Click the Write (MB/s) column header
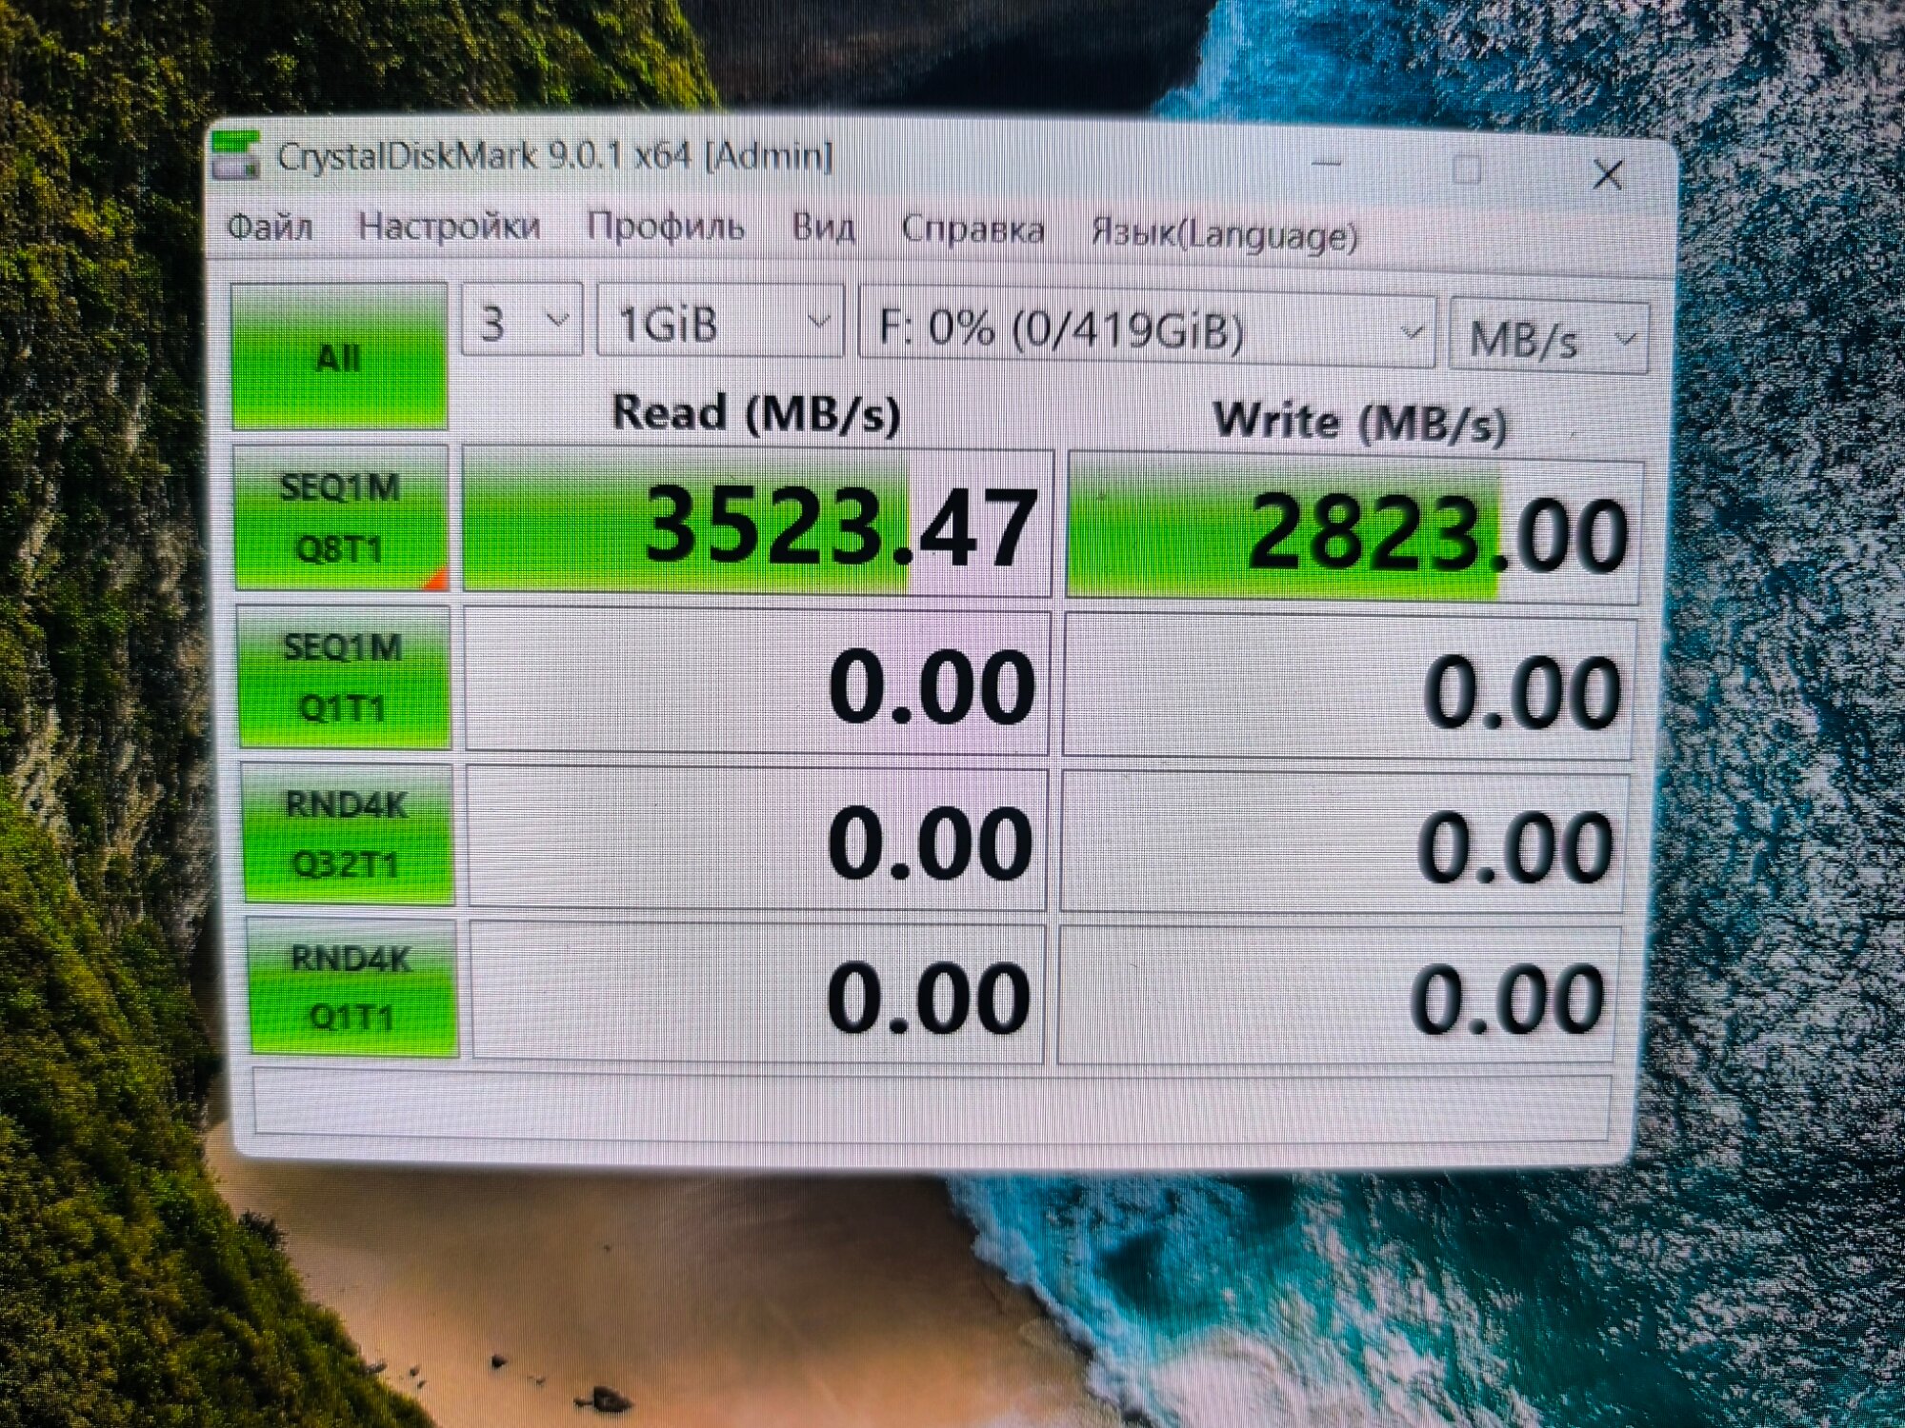 point(1360,421)
